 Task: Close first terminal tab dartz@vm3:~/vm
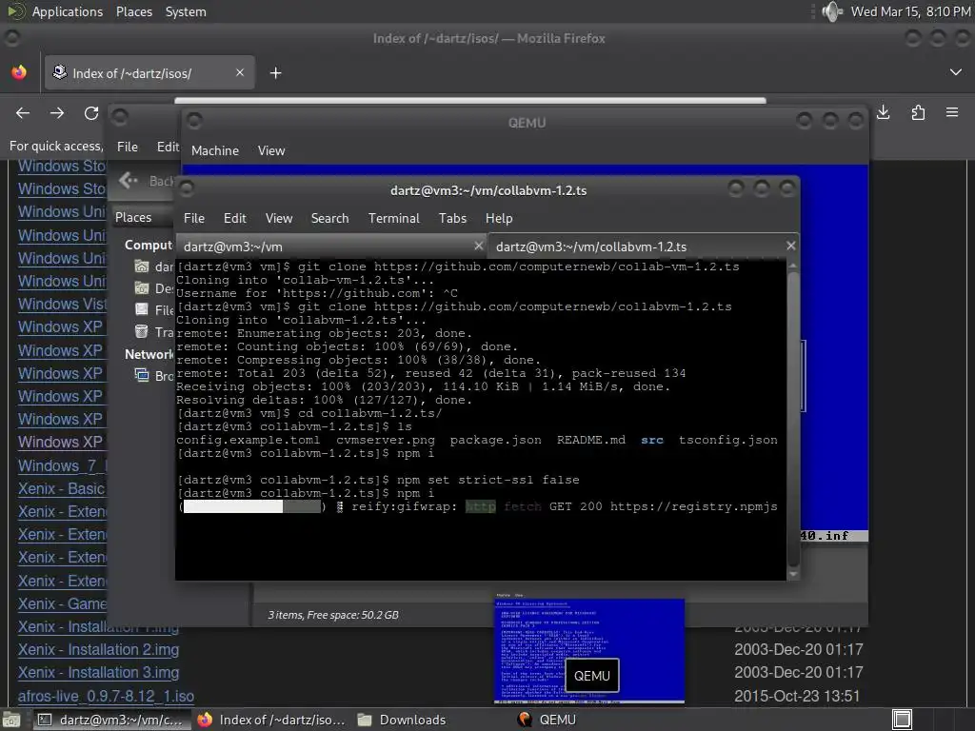pos(479,247)
